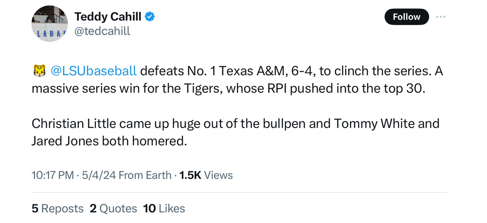The width and height of the screenshot is (487, 223).
Task: Show who gave the 10 Likes
Action: point(164,208)
